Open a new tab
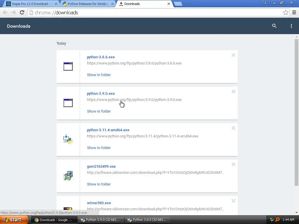This screenshot has width=299, height=224. (x=178, y=4)
